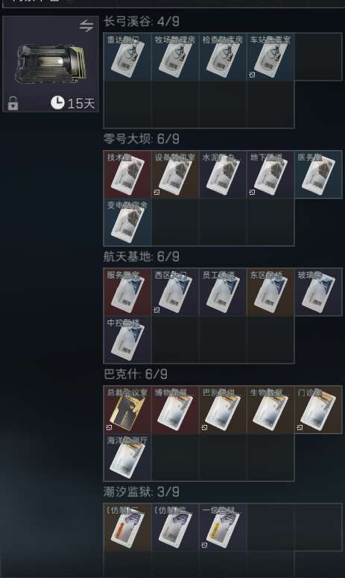345x578 pixels.
Task: Select the 中控 key card in 航天基地
Action: [x=127, y=340]
